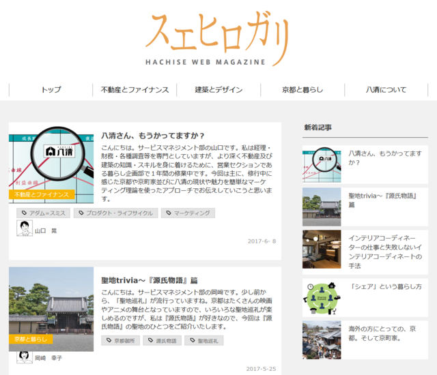Open the 京都と暮らし menu item

(x=302, y=90)
